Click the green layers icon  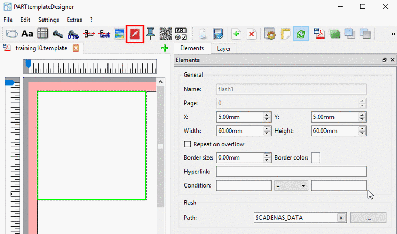335,34
